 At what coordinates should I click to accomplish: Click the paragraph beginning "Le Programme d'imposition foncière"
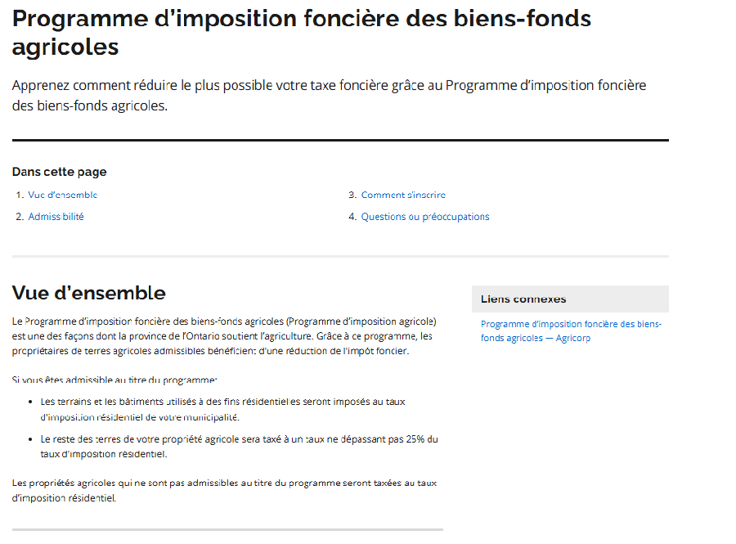click(224, 336)
